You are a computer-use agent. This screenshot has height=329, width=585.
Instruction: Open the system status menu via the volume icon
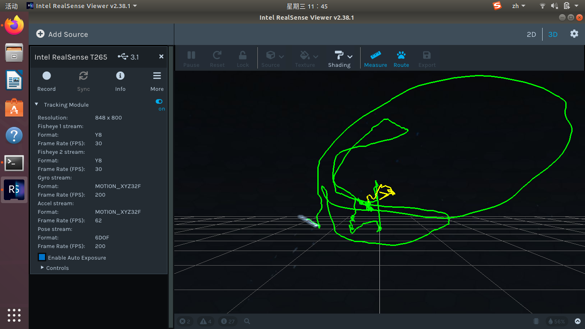[555, 6]
